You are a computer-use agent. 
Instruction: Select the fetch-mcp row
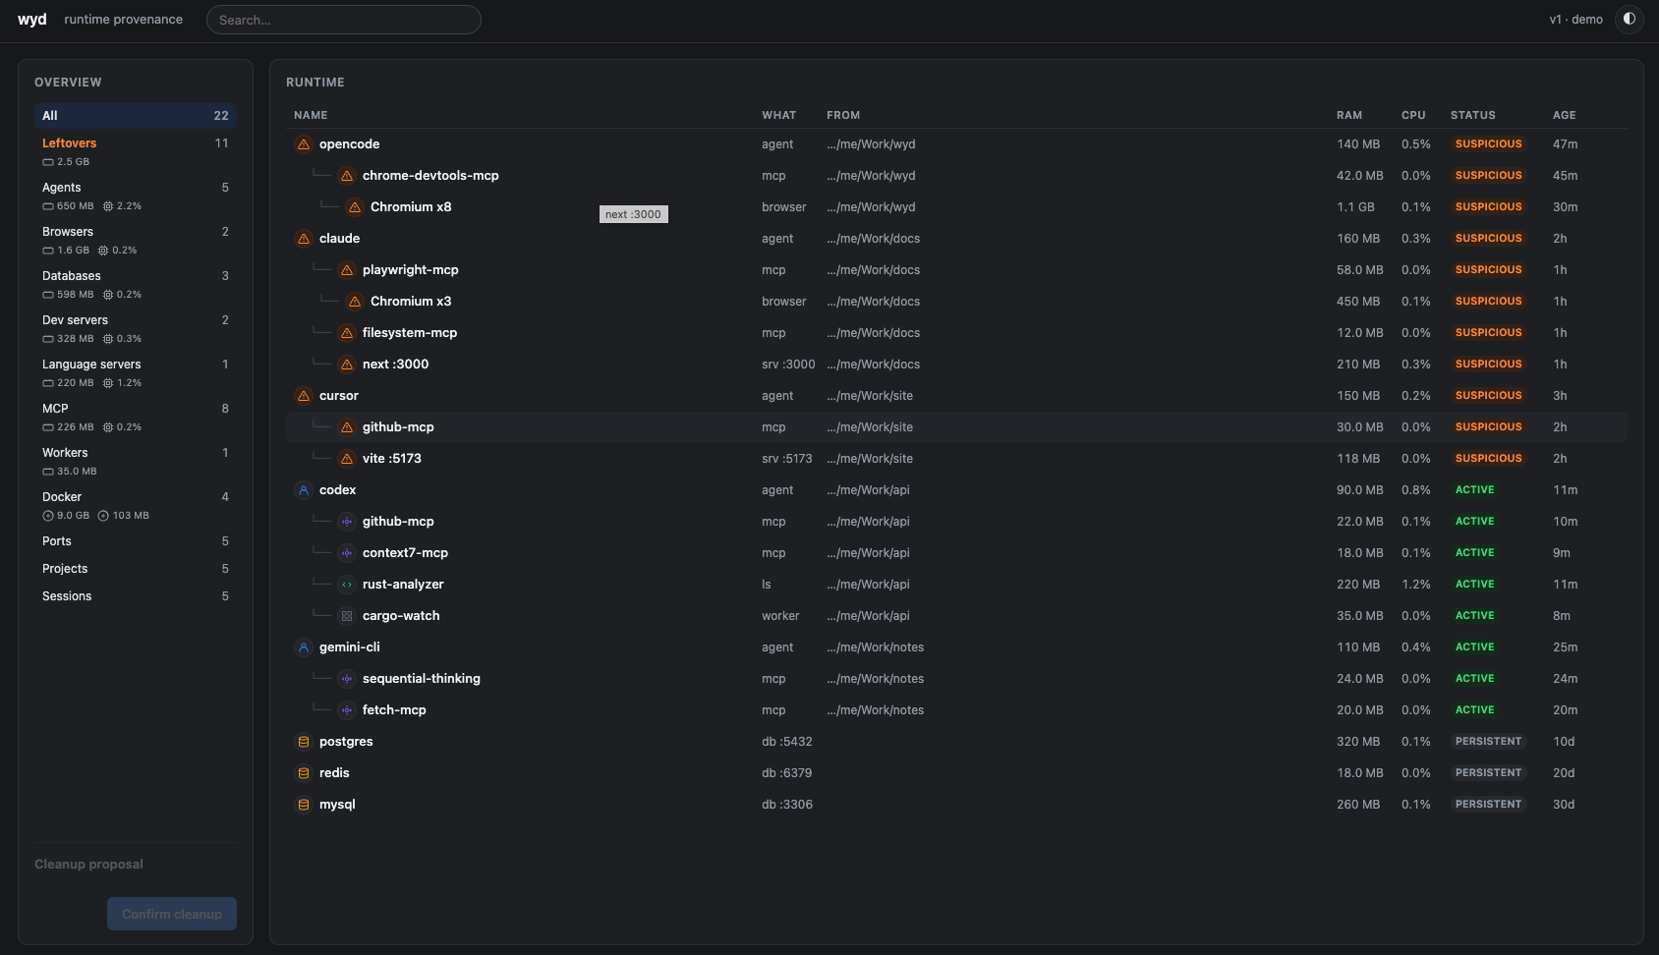click(x=956, y=710)
